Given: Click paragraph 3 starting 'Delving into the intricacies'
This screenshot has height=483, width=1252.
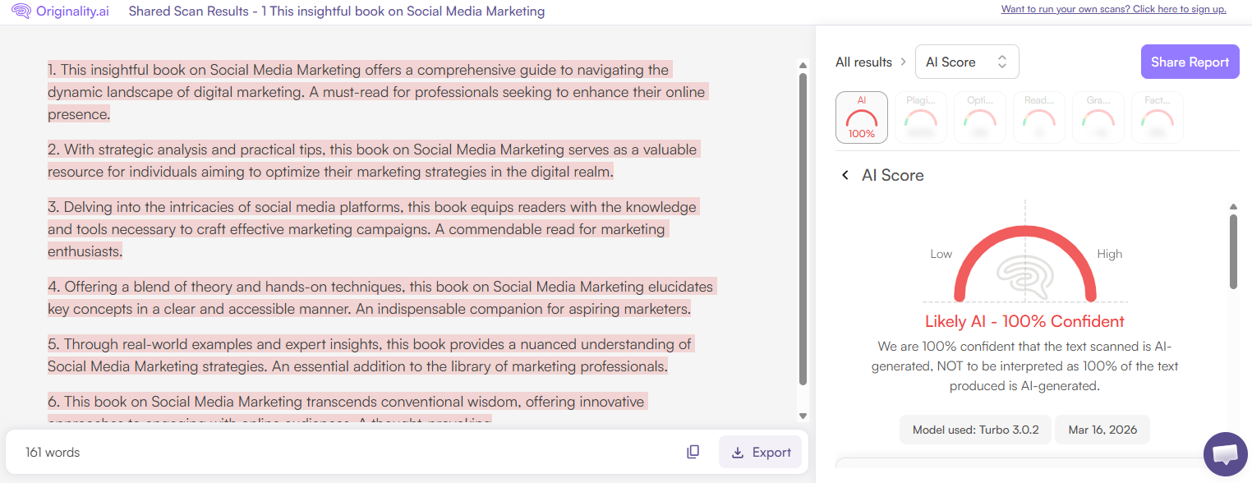Looking at the screenshot, I should pyautogui.click(x=373, y=229).
